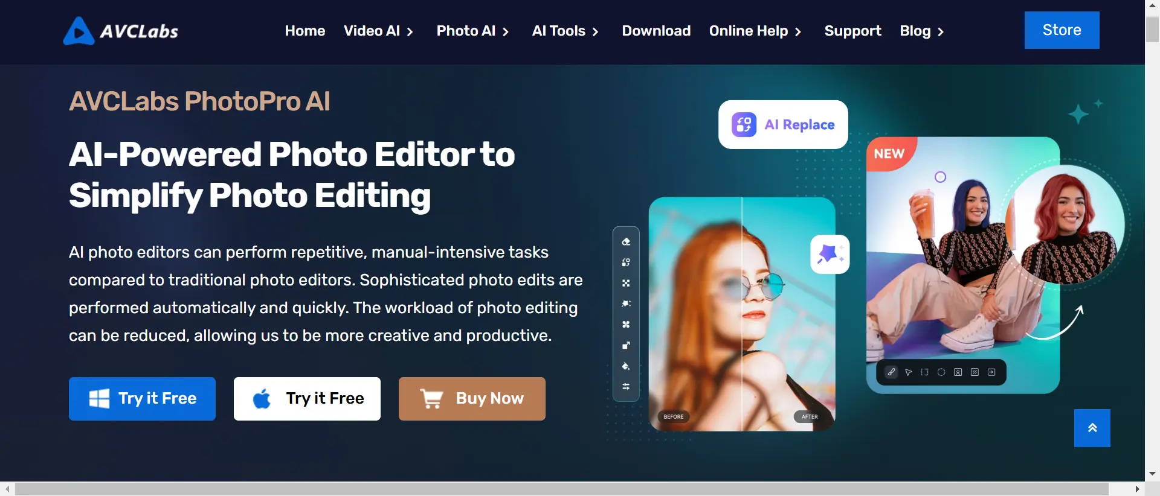Open the Support page
This screenshot has height=496, width=1160.
tap(852, 31)
